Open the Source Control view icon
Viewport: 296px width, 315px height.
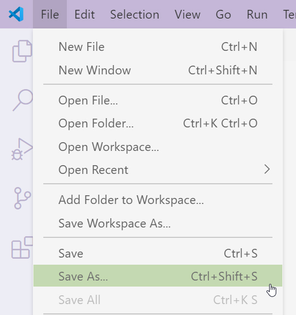click(x=22, y=199)
